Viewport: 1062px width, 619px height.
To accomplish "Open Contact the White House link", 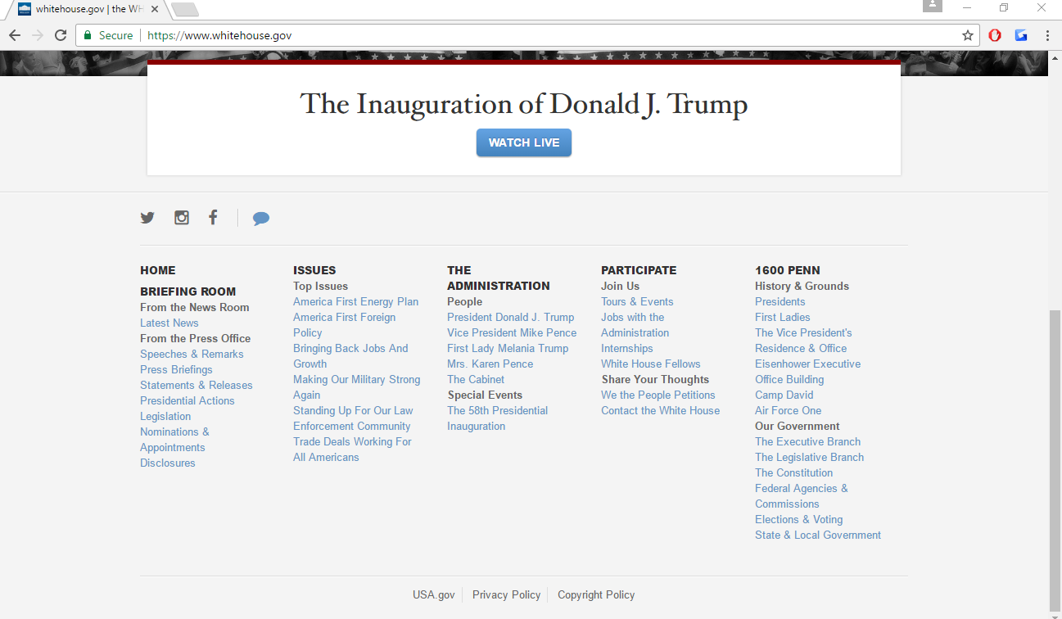I will (661, 410).
